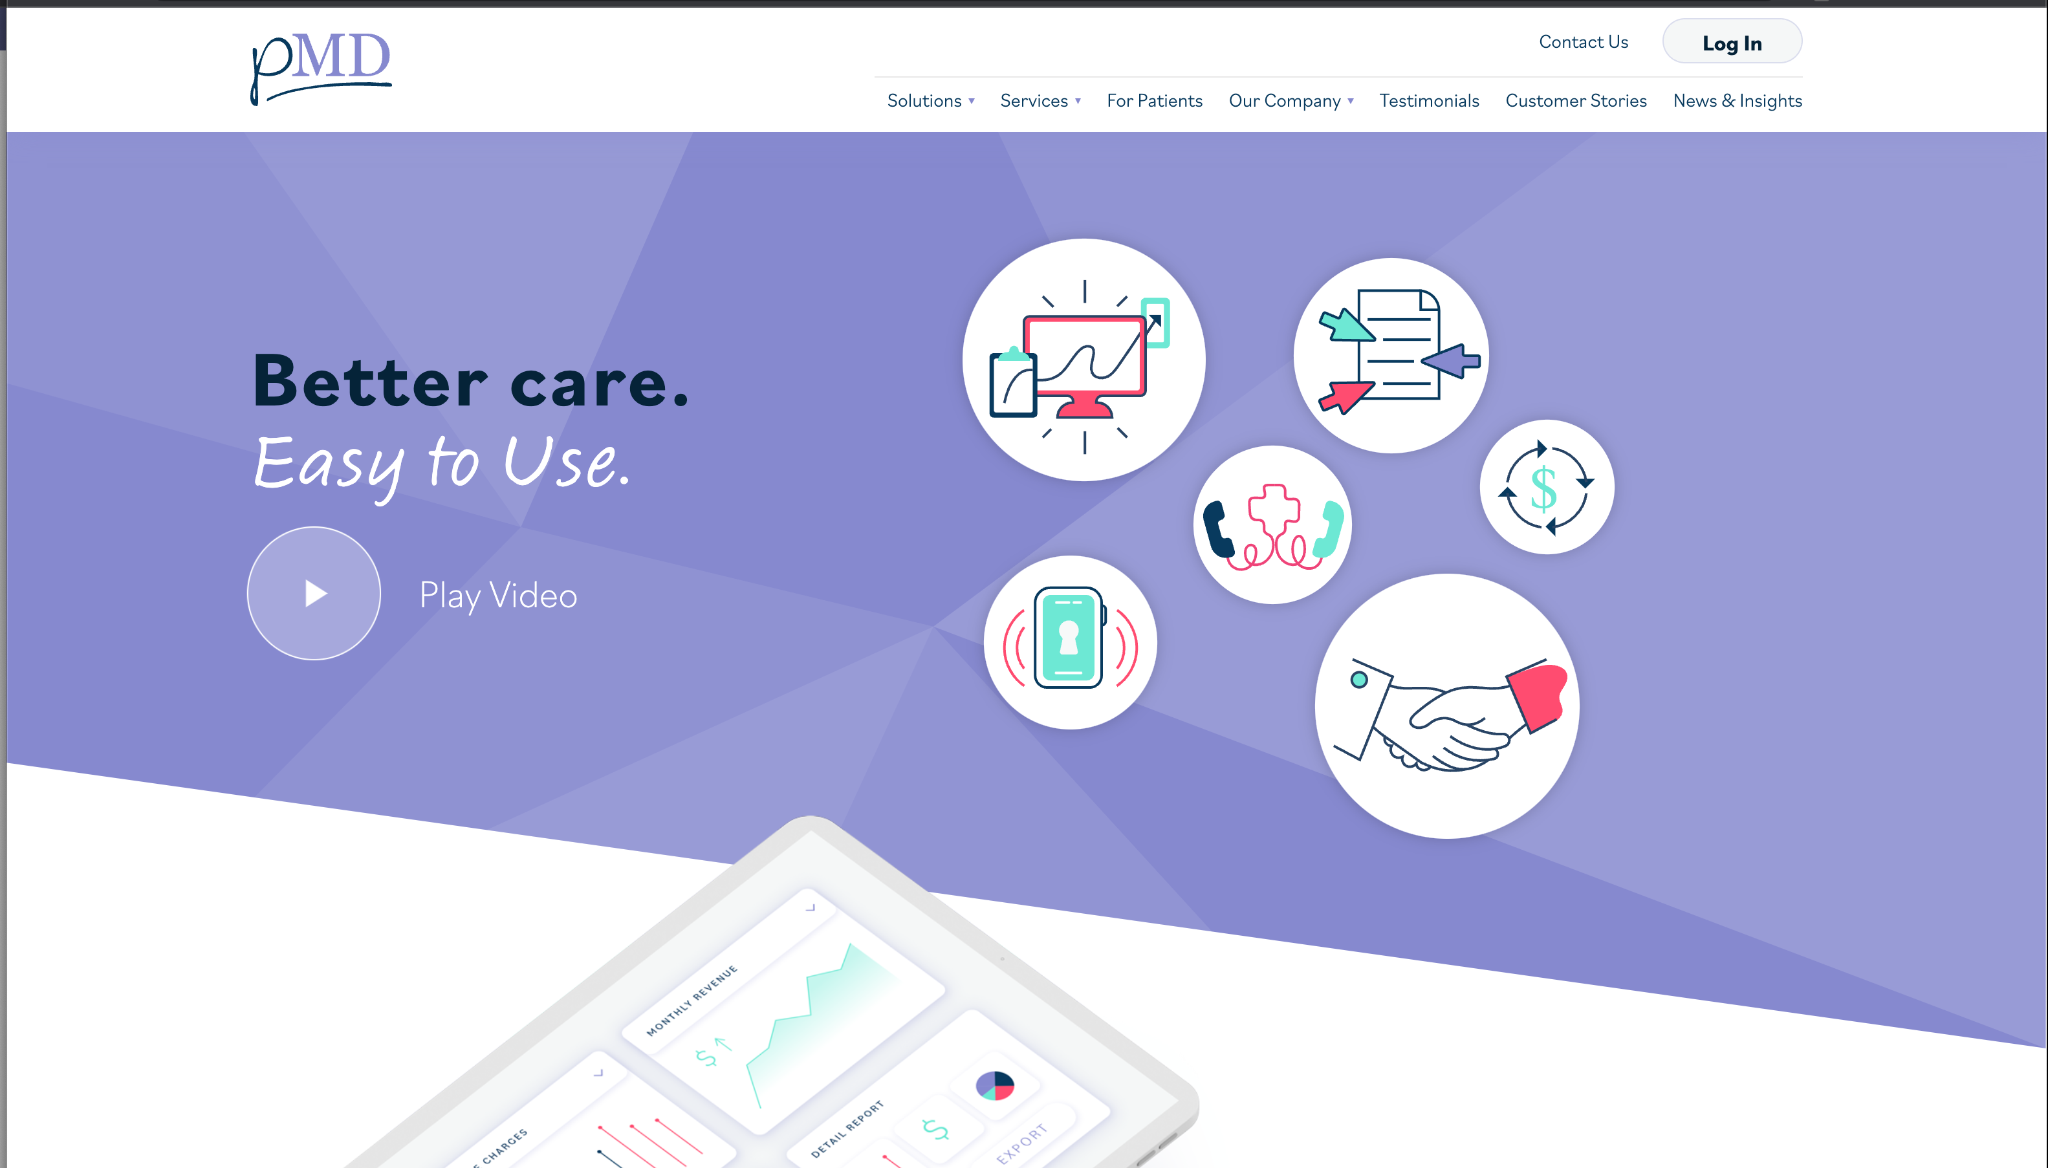The image size is (2048, 1168).
Task: Click the currency cycle/billing icon
Action: [x=1545, y=488]
